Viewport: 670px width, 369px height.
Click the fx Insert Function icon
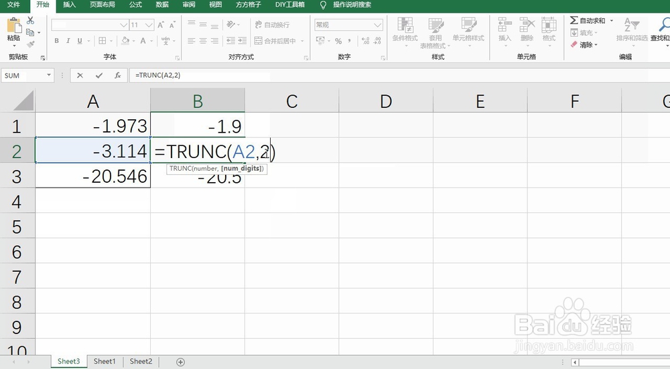[117, 75]
